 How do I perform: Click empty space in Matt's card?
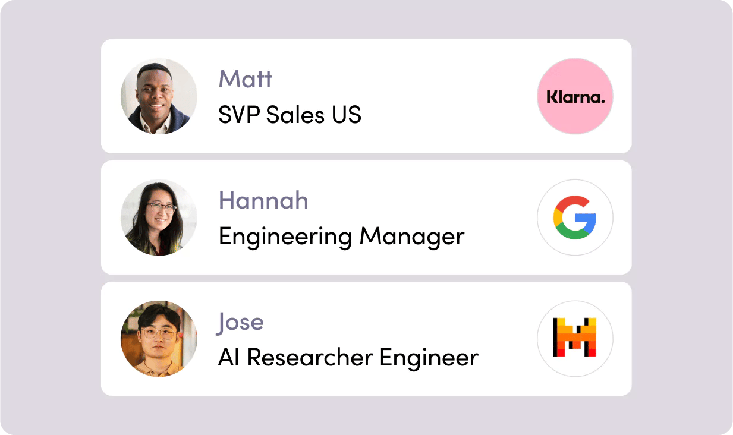pos(446,96)
